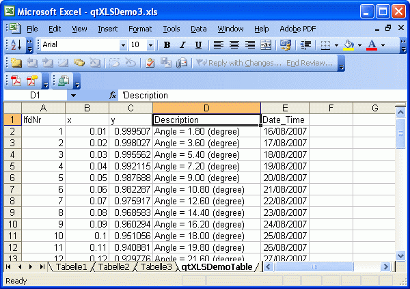
Task: Switch to Tabelle3 sheet tab
Action: (156, 266)
